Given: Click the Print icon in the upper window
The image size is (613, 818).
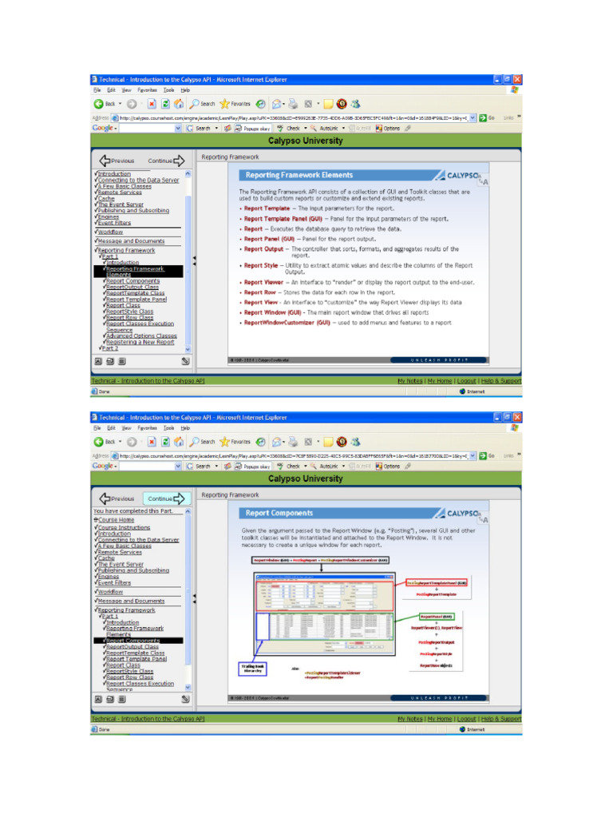Looking at the screenshot, I should pos(294,104).
